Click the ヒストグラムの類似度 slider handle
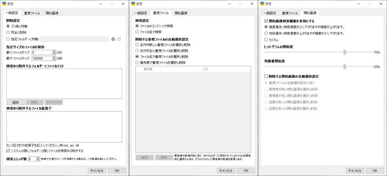 (x=344, y=52)
